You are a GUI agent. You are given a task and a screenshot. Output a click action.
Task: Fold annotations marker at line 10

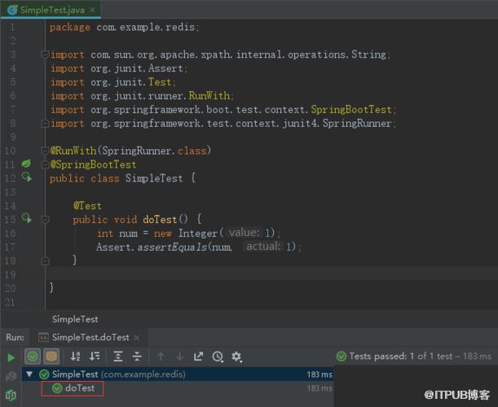pyautogui.click(x=45, y=151)
